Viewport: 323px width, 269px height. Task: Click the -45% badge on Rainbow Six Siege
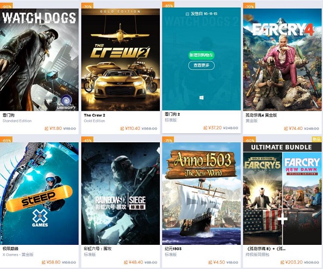coord(87,140)
